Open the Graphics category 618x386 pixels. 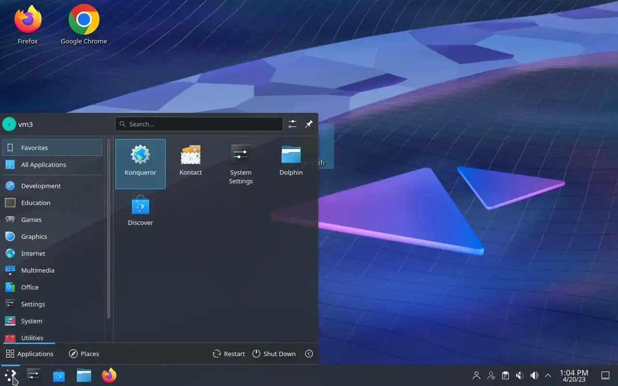[x=52, y=236]
